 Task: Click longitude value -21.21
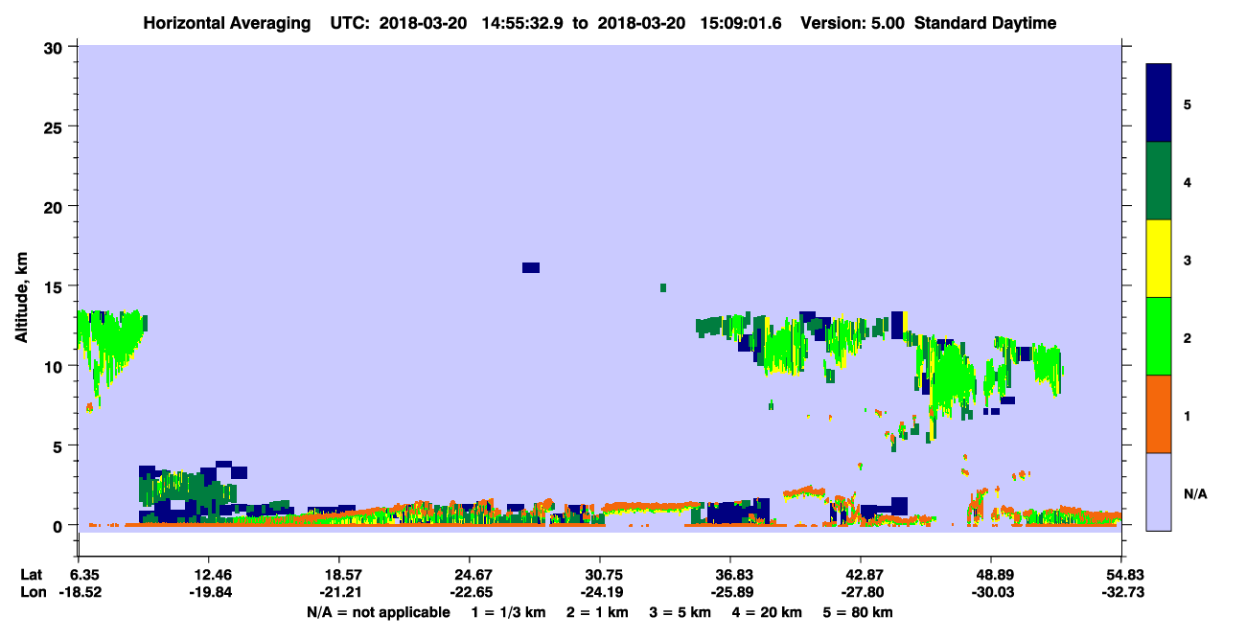pyautogui.click(x=338, y=592)
